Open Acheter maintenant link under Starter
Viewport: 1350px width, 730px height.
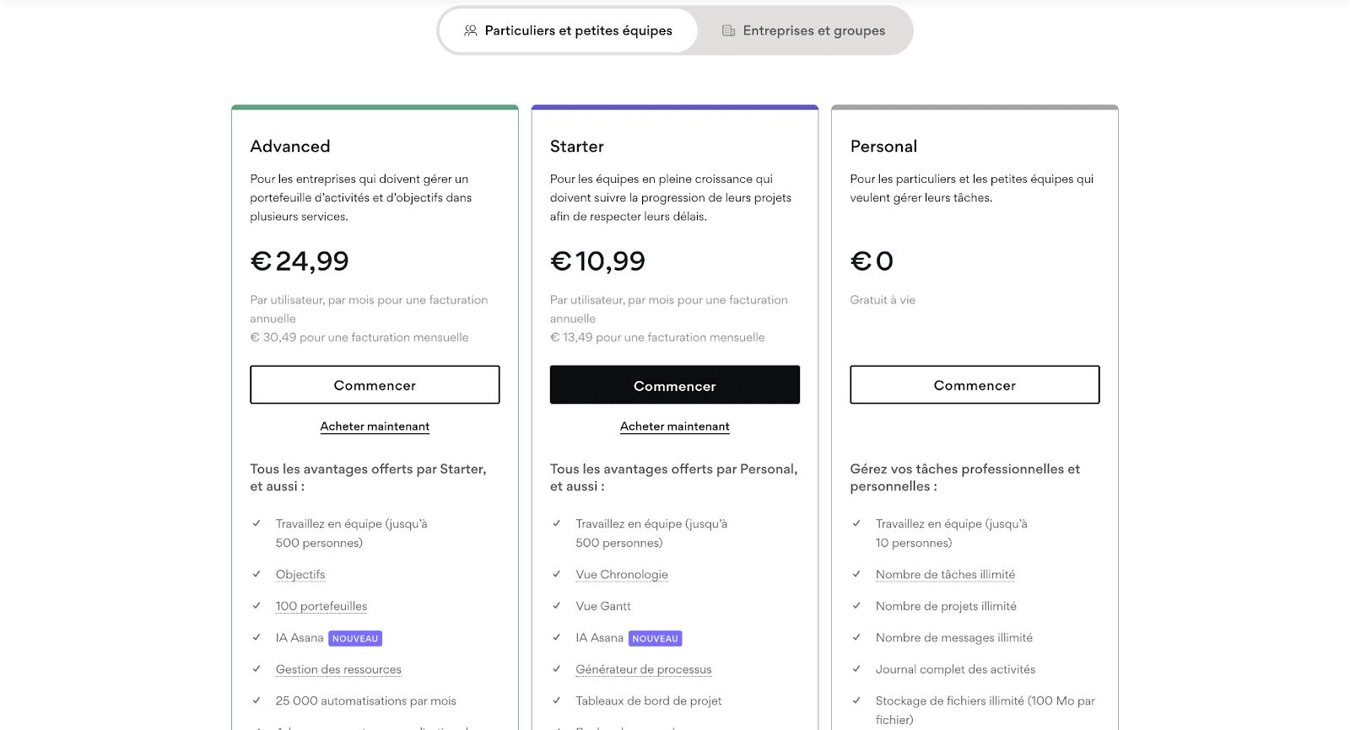[x=674, y=427]
